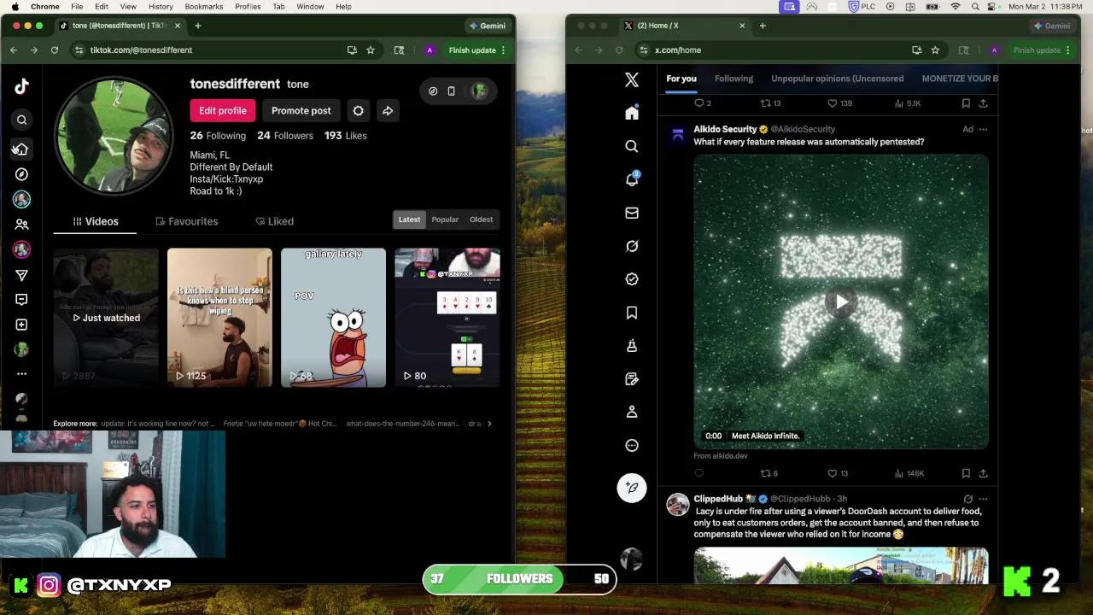The width and height of the screenshot is (1093, 615).
Task: Click TikTok Upload plus icon
Action: [22, 325]
